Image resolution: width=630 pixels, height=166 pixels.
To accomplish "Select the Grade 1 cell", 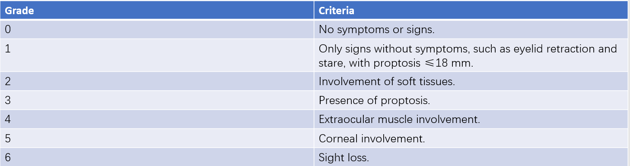I will 157,55.
